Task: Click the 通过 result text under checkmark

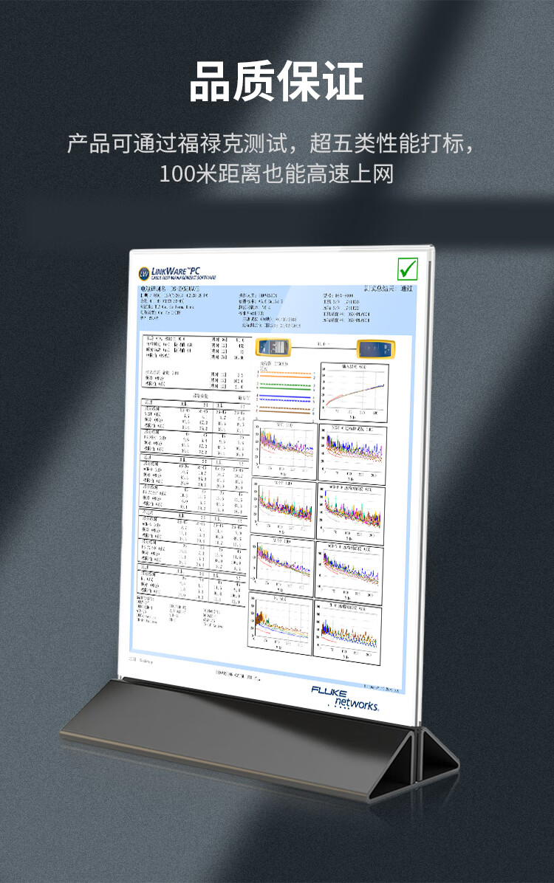Action: click(x=406, y=288)
